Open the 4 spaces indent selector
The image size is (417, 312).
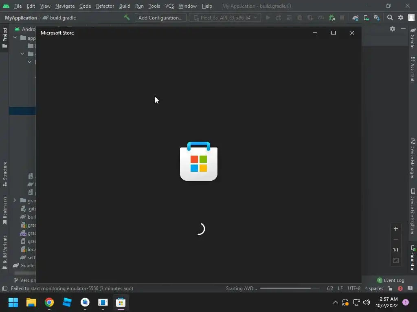(x=374, y=288)
